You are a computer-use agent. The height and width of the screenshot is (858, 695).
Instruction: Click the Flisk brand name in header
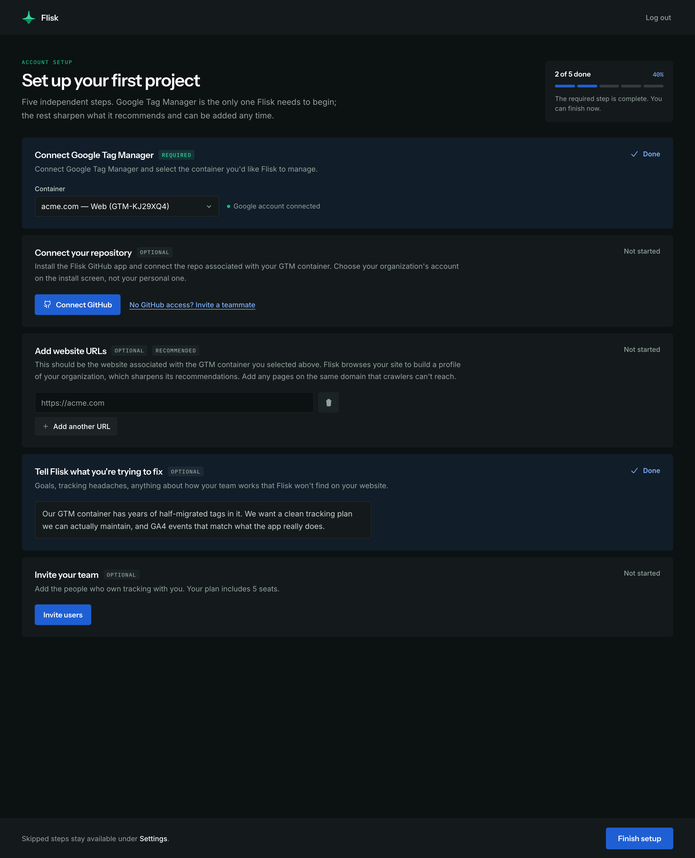(50, 18)
